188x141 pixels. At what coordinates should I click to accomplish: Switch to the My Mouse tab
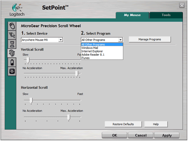tap(132, 15)
